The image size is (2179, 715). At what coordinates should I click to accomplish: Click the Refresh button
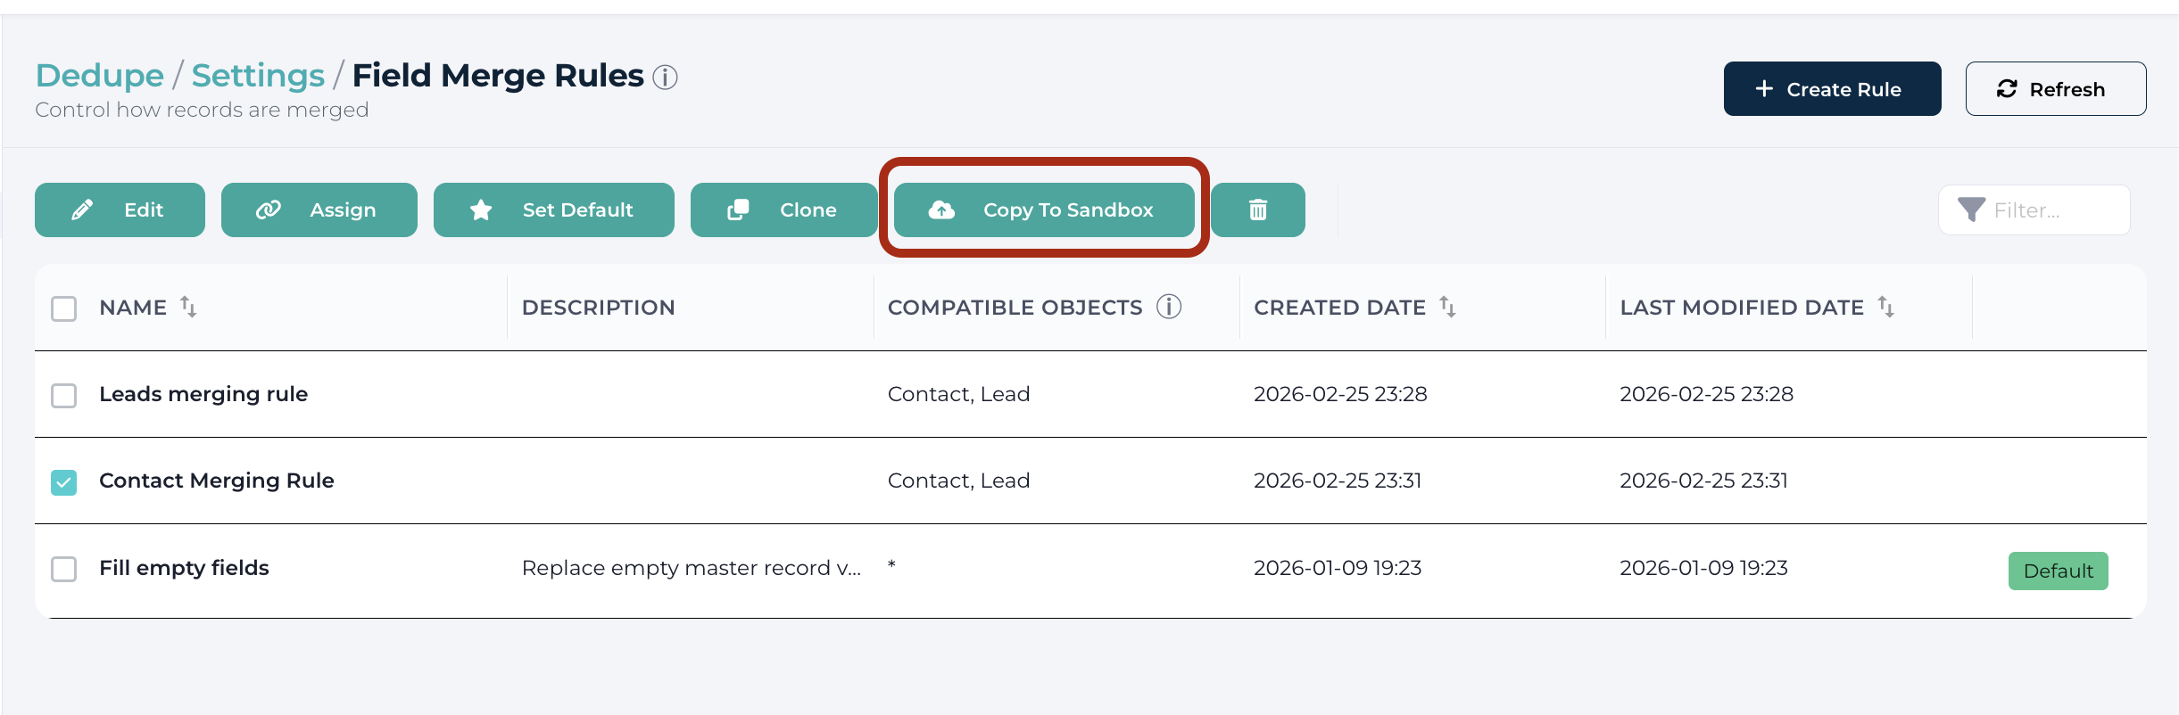(2056, 88)
